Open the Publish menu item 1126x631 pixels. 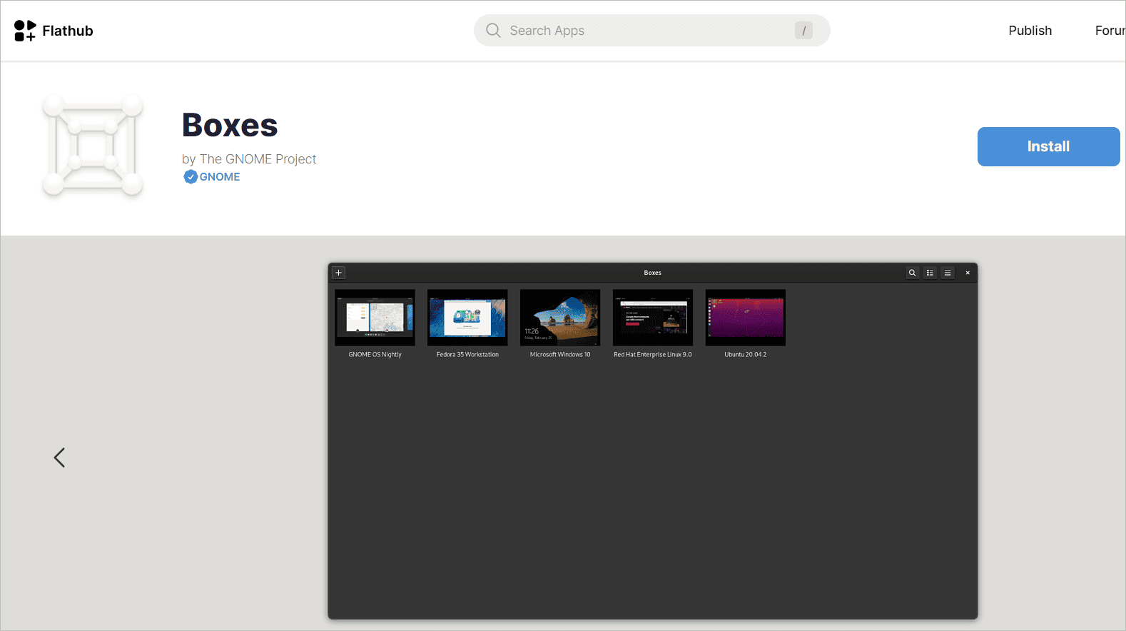1030,31
